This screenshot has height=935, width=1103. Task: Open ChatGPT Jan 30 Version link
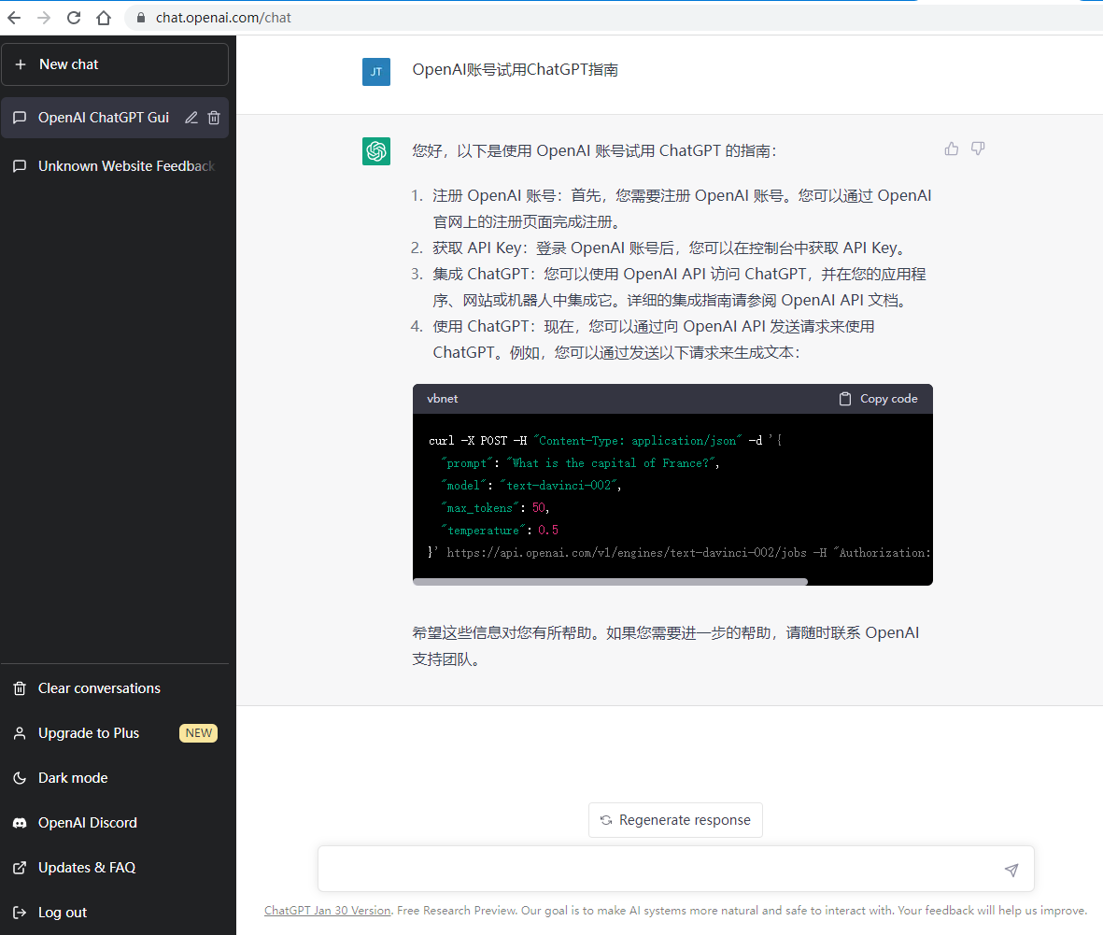point(327,911)
